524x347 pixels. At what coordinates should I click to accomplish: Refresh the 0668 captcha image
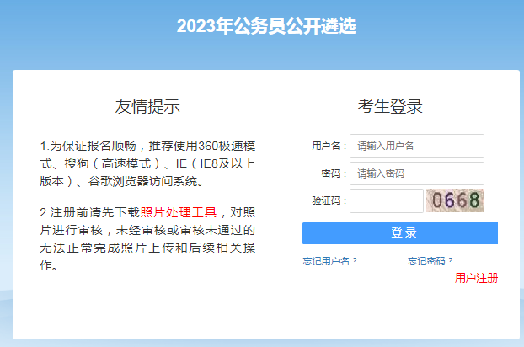pyautogui.click(x=455, y=200)
